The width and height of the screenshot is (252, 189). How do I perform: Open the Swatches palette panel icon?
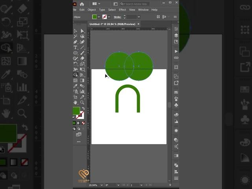[176, 115]
